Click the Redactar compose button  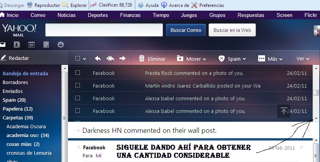(15, 58)
